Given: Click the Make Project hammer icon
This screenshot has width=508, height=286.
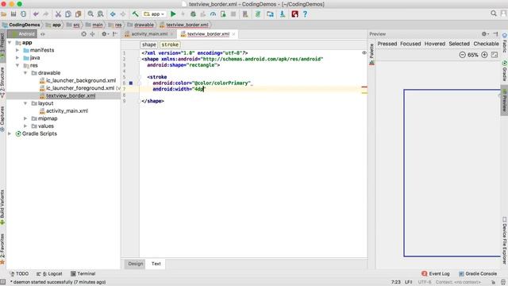Looking at the screenshot, I should (135, 14).
